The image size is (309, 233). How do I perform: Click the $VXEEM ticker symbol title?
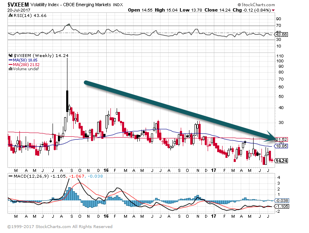click(x=18, y=5)
